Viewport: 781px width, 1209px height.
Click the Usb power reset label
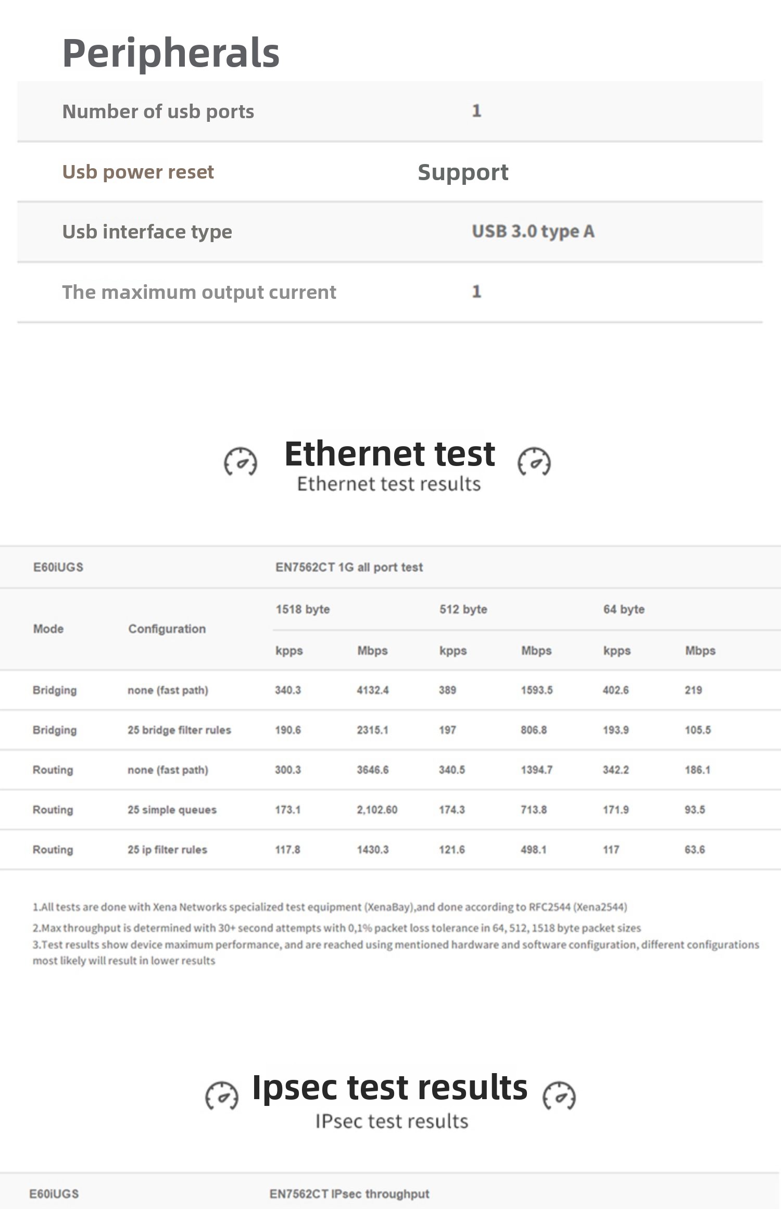[x=138, y=172]
